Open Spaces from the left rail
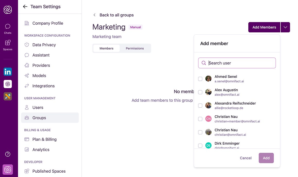The width and height of the screenshot is (298, 177). click(8, 45)
